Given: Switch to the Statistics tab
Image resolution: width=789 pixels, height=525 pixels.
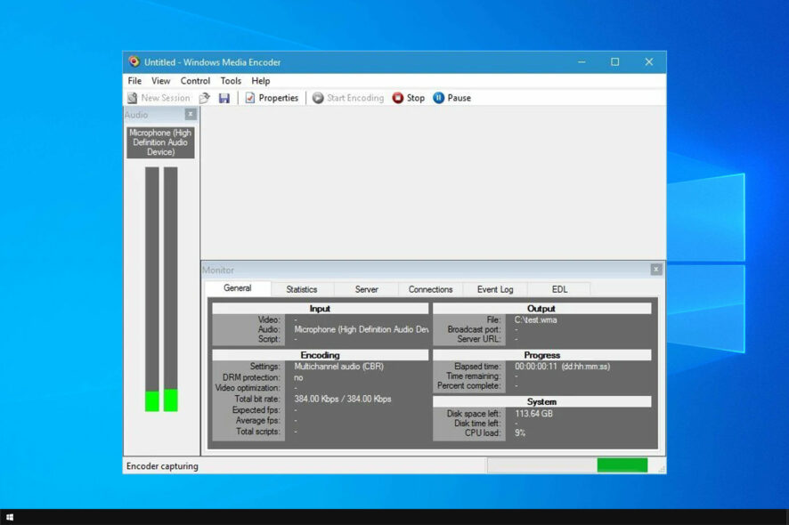Looking at the screenshot, I should (303, 288).
